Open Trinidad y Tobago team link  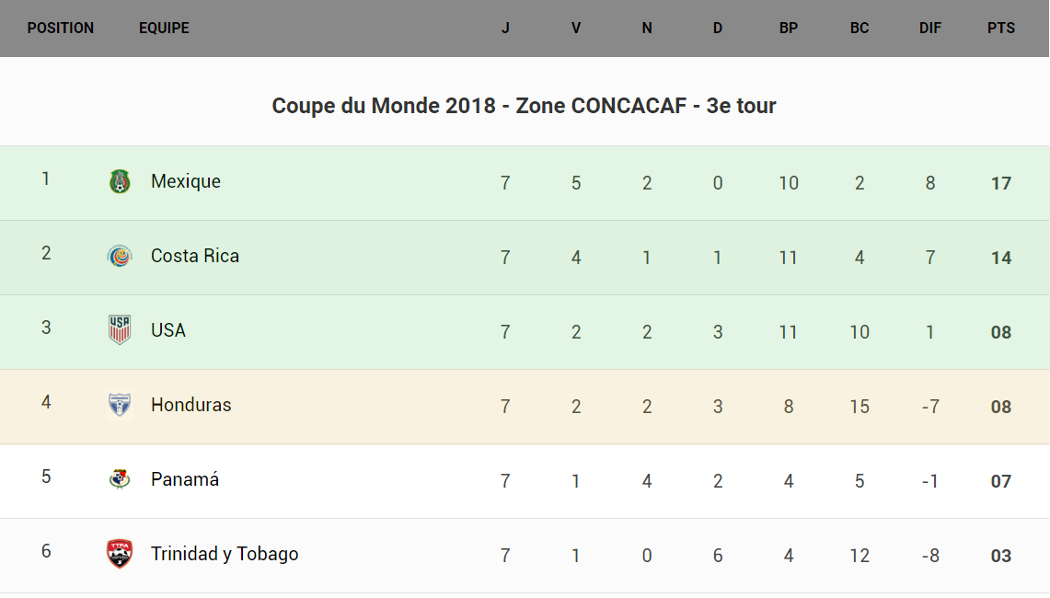tap(225, 554)
